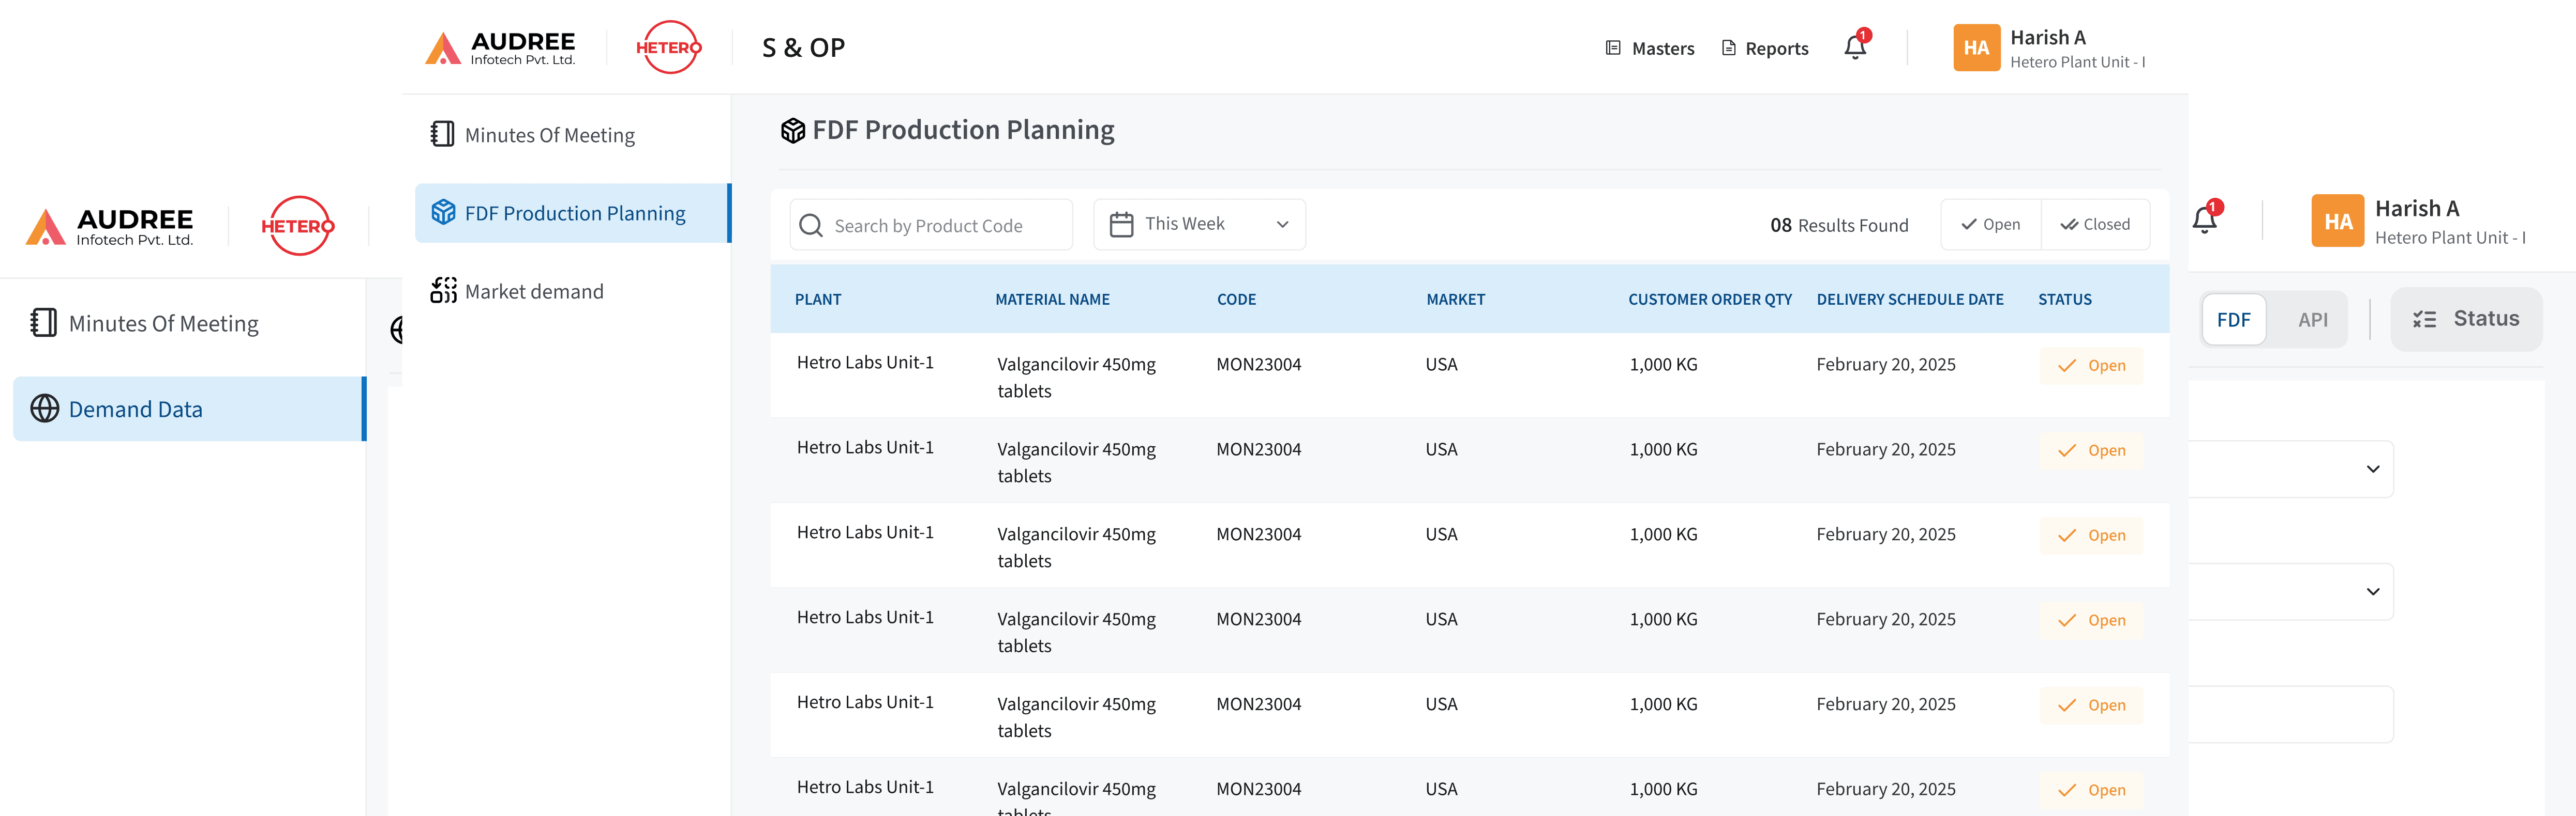
Task: Click the FDF Production Planning cube icon in sidebar
Action: click(x=443, y=212)
